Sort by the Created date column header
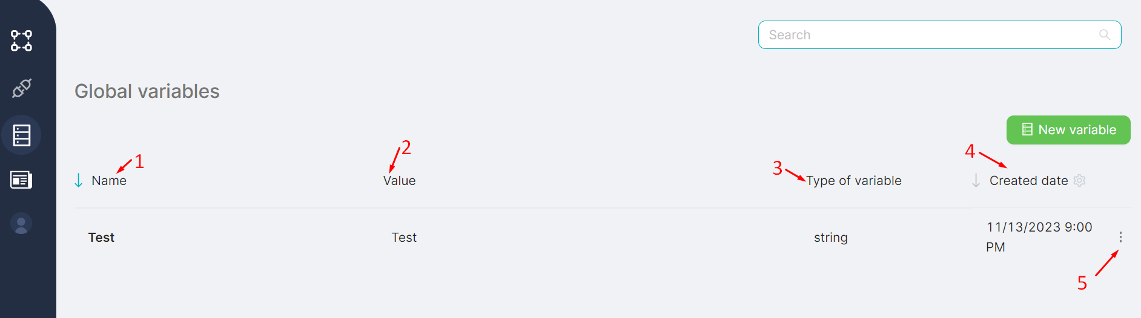The width and height of the screenshot is (1141, 318). click(1028, 181)
